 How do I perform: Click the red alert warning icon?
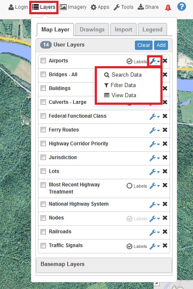click(x=168, y=8)
